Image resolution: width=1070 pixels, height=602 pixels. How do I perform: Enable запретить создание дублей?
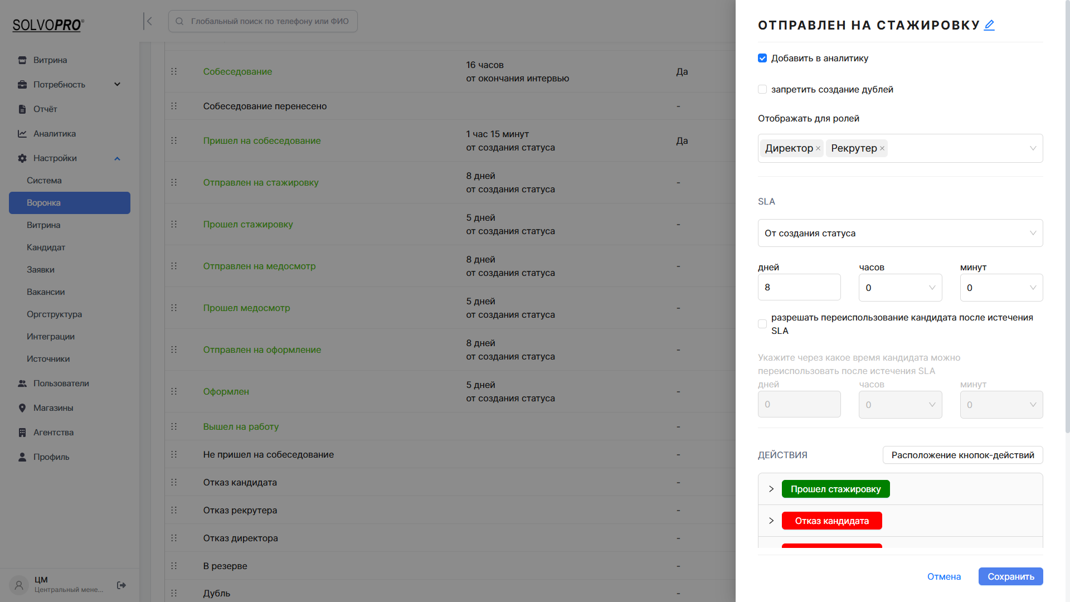coord(762,89)
